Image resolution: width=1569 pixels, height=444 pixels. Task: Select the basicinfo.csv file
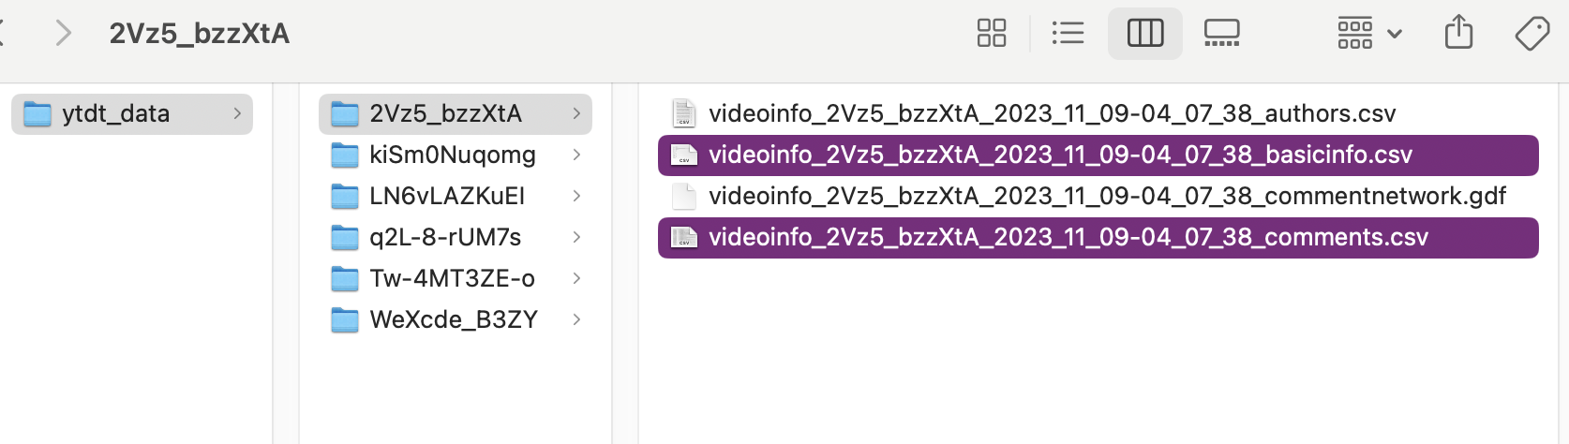tap(1060, 155)
